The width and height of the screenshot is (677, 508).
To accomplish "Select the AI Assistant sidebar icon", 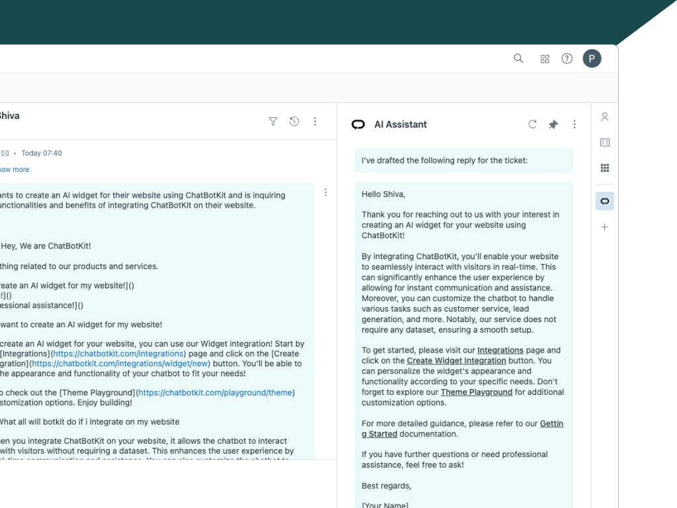I will [x=604, y=201].
